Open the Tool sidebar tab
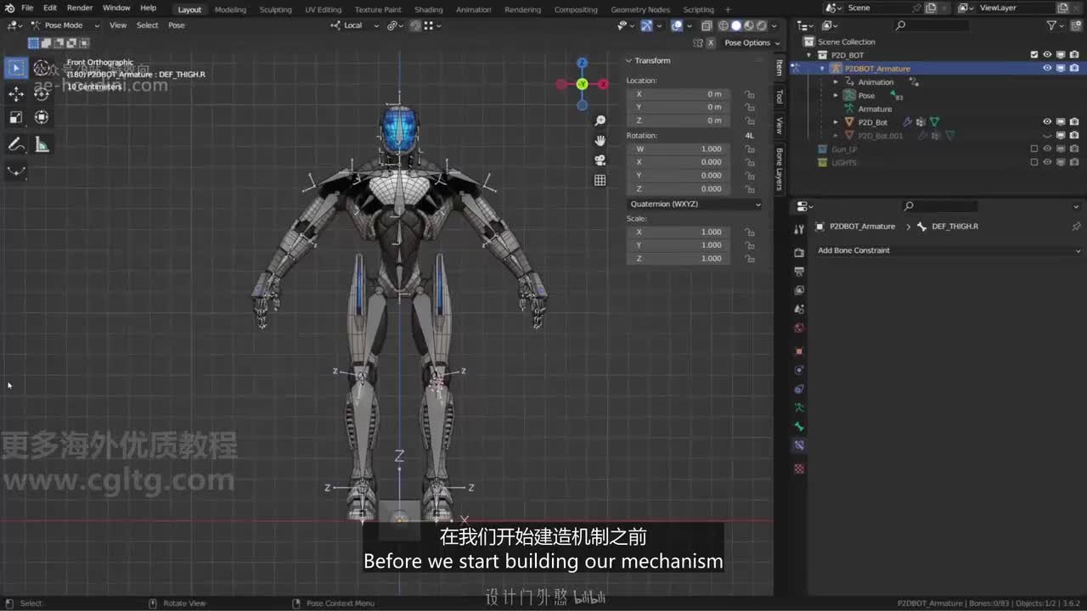This screenshot has width=1087, height=611. (x=780, y=97)
